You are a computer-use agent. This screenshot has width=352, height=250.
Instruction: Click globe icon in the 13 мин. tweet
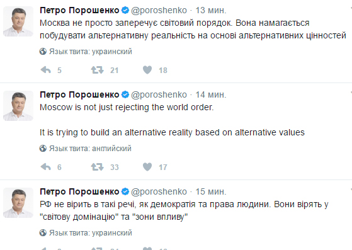(43, 52)
